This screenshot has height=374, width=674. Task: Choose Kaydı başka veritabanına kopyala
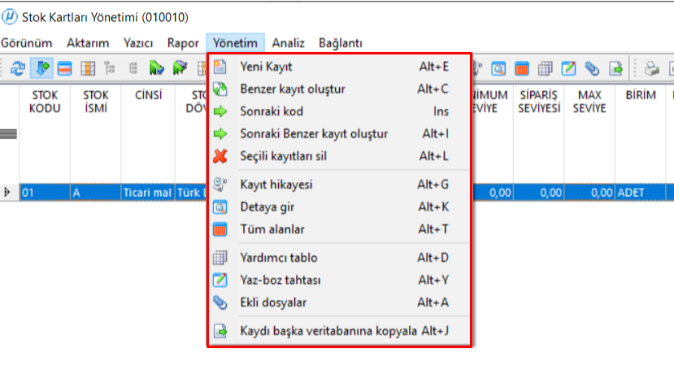coord(339,331)
